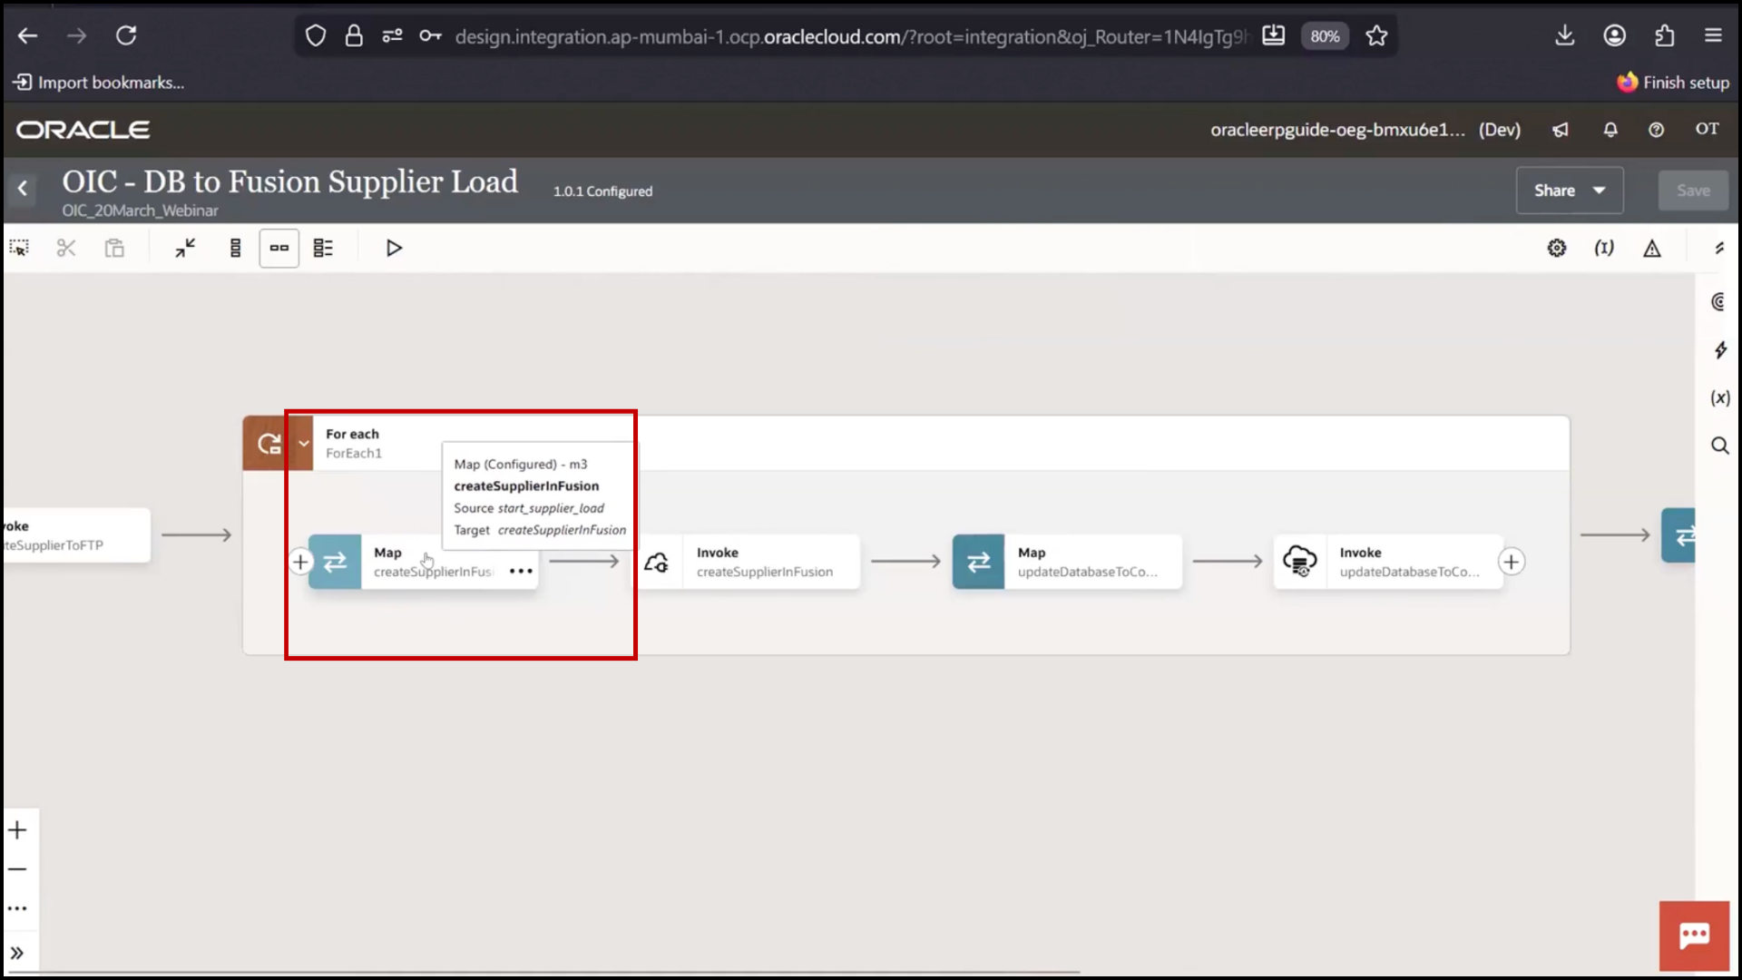Click Import bookmarks link
The height and width of the screenshot is (980, 1742).
pyautogui.click(x=98, y=83)
